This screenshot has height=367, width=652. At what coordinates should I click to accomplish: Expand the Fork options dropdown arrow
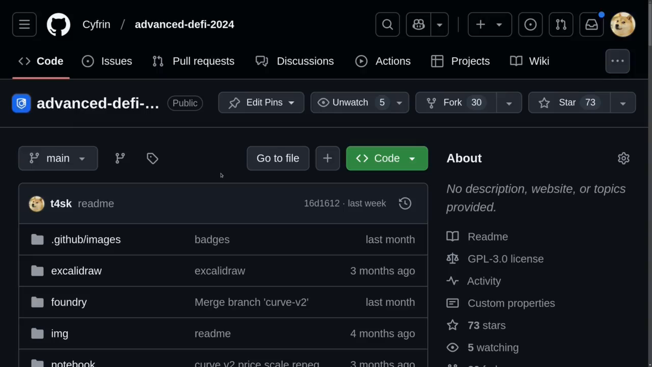pos(509,103)
